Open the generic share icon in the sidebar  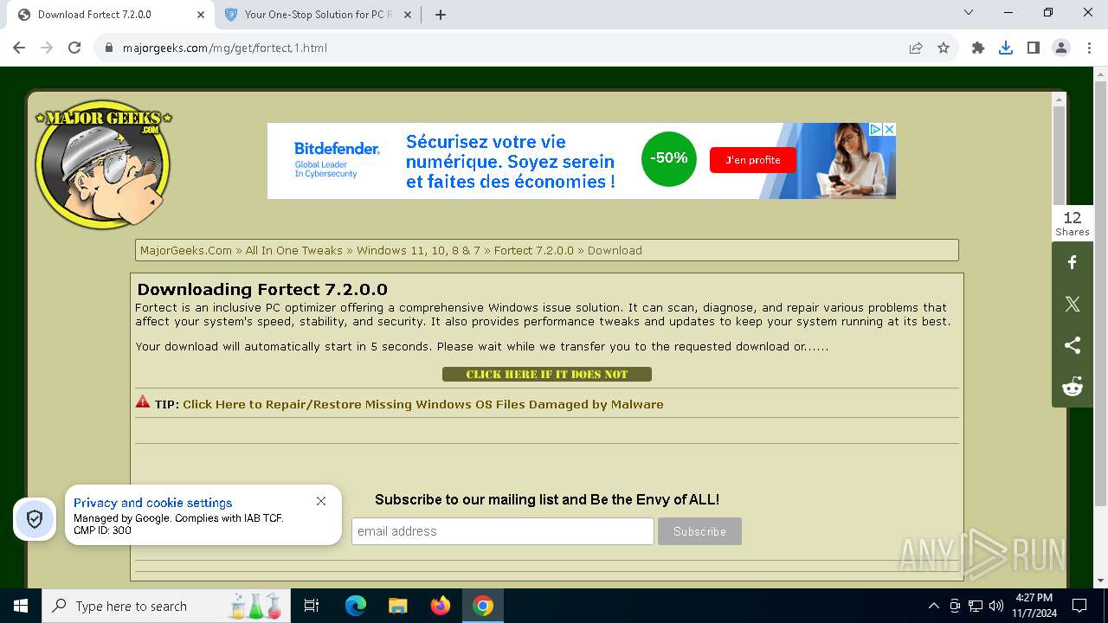[x=1073, y=345]
